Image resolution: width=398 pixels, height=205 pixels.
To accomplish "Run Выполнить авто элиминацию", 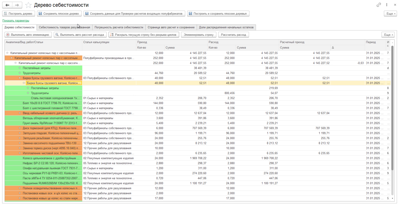I will coord(28,35).
